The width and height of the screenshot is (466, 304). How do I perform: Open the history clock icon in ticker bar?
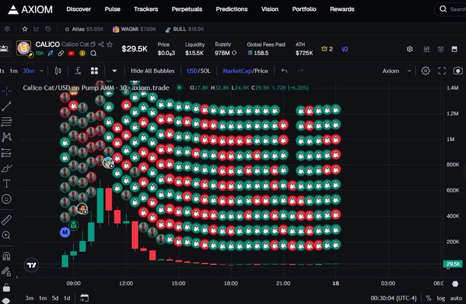[48, 29]
